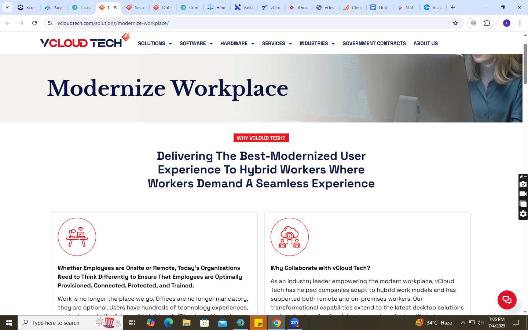Click the Delivering The Best-Modernized User Experience heading
The height and width of the screenshot is (330, 528).
(261, 170)
